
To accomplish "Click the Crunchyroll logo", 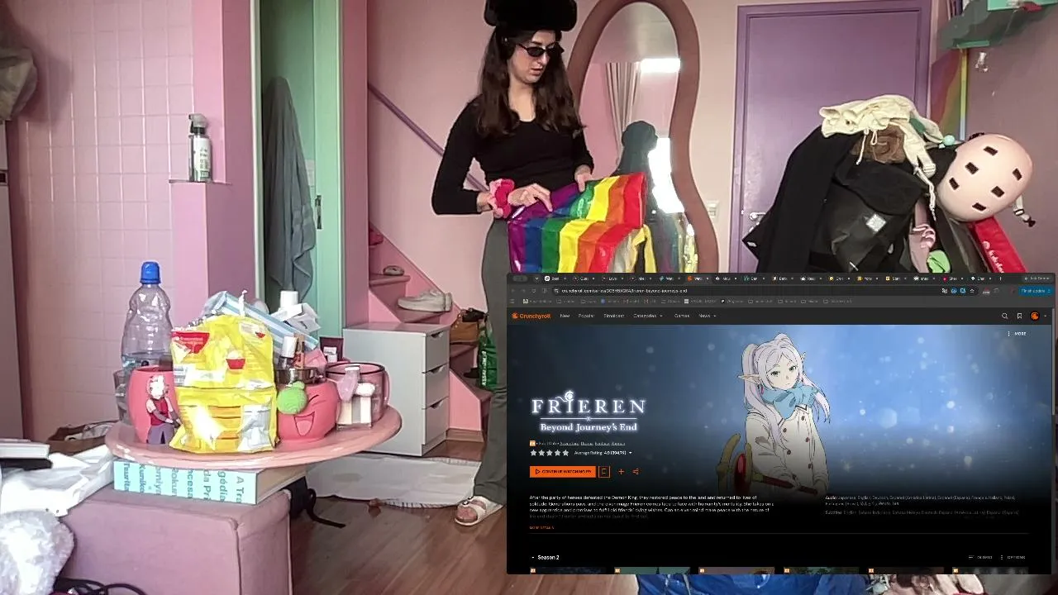I will coord(531,316).
